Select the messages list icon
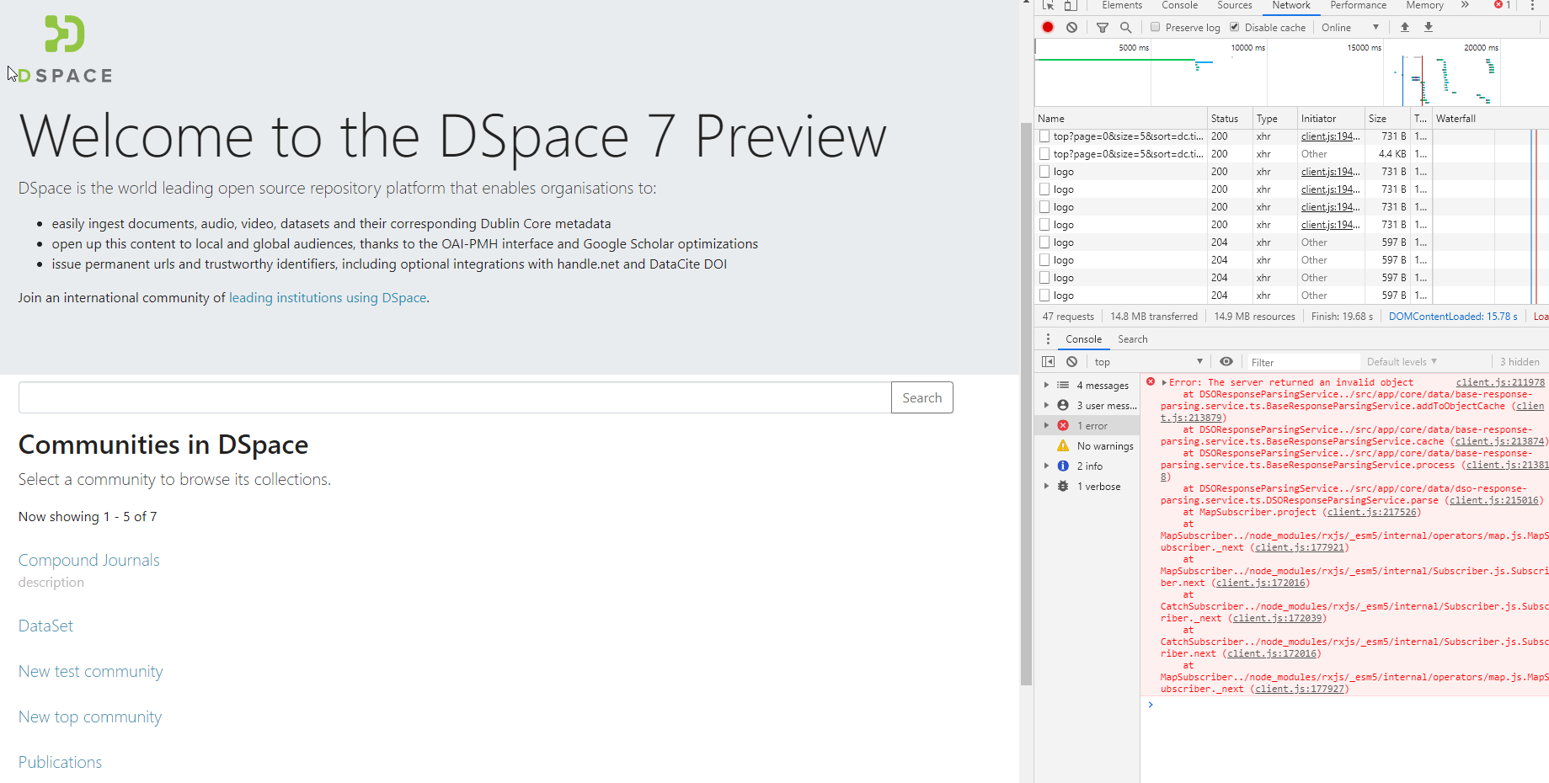The image size is (1549, 783). pyautogui.click(x=1063, y=385)
